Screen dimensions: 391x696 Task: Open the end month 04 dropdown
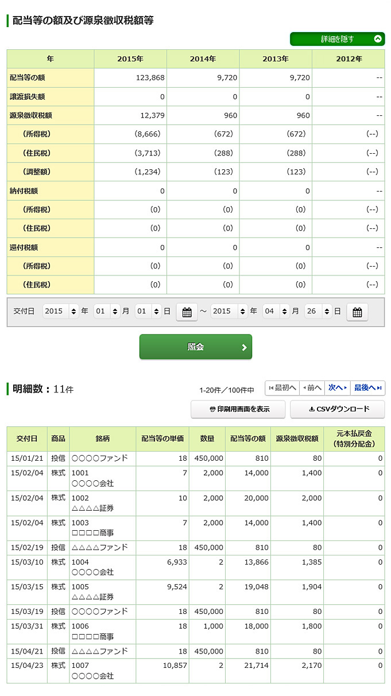(x=276, y=311)
